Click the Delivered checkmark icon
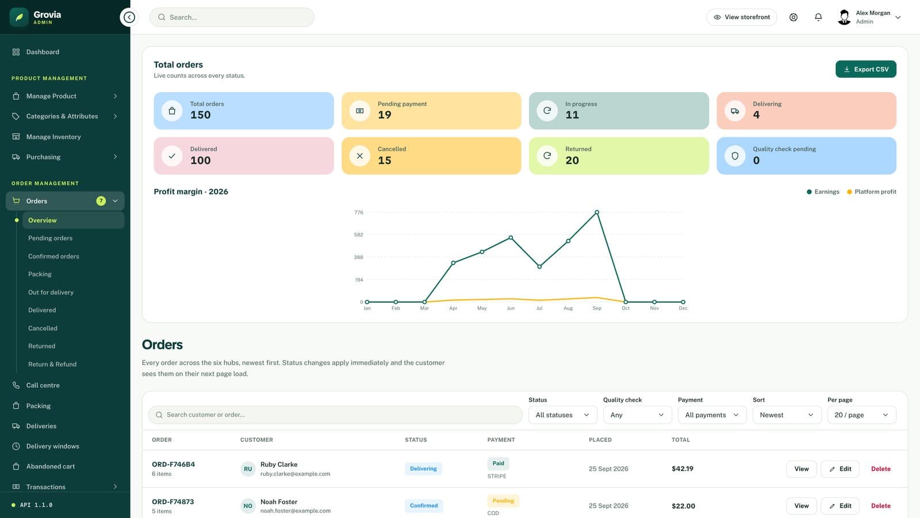Screen dimensions: 920x518 172,155
